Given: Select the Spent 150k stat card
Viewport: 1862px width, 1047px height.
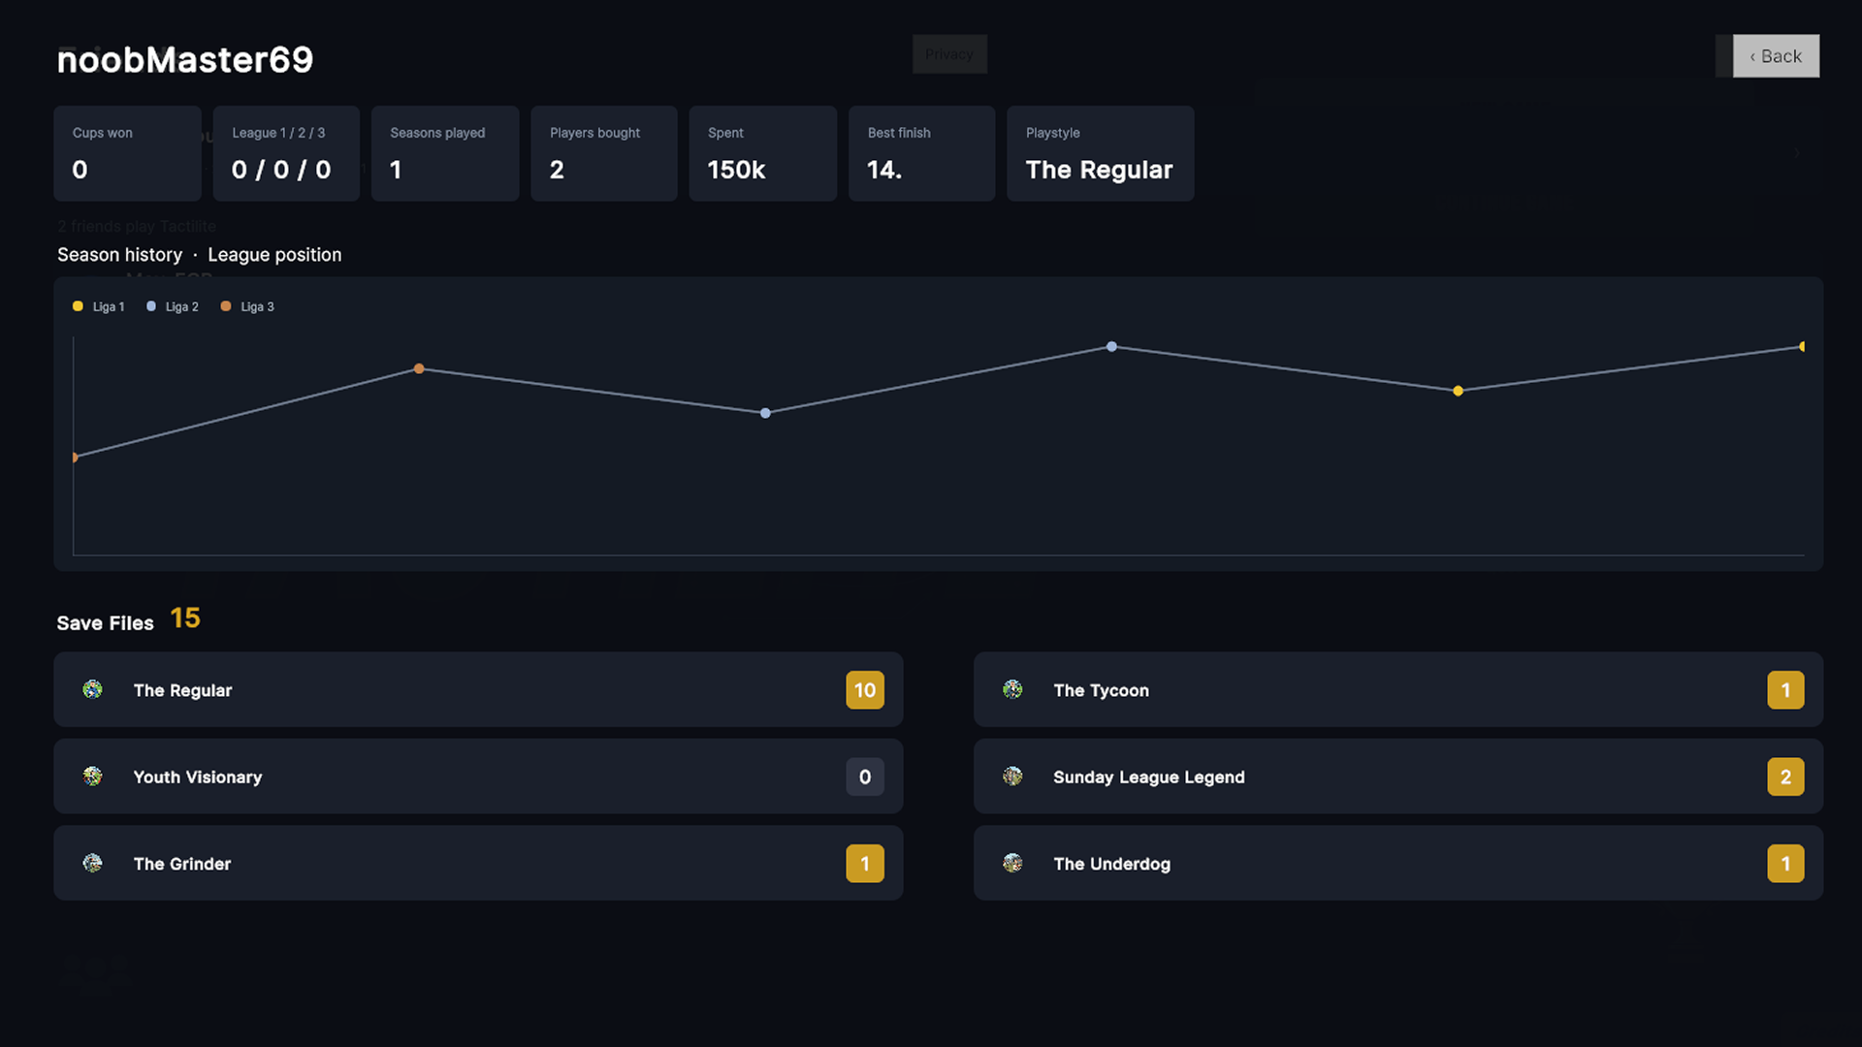Looking at the screenshot, I should pos(762,153).
